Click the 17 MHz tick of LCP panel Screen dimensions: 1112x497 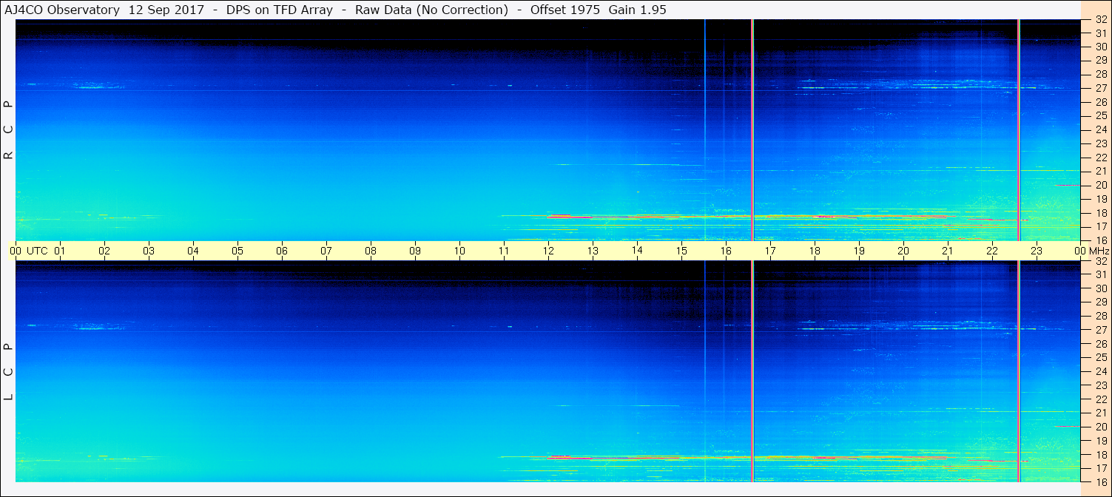[x=1101, y=468]
